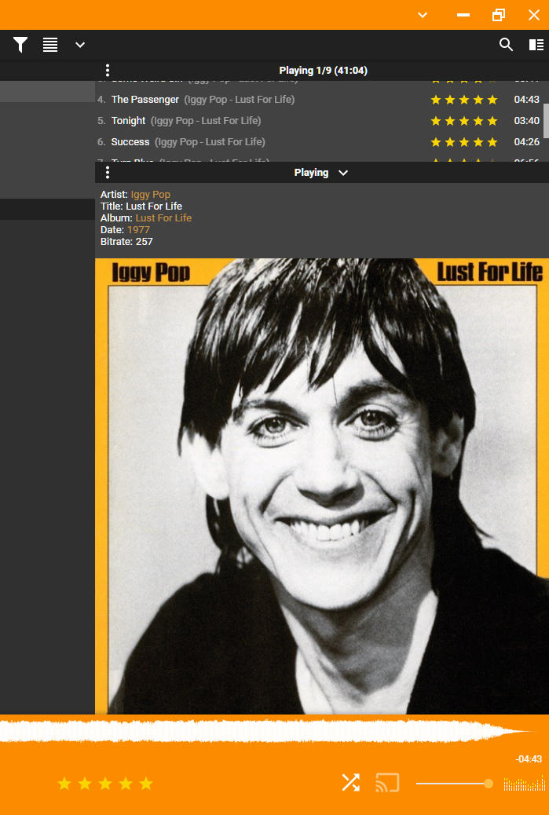Open the Iggy Pop artist link
This screenshot has height=815, width=549.
pos(150,195)
